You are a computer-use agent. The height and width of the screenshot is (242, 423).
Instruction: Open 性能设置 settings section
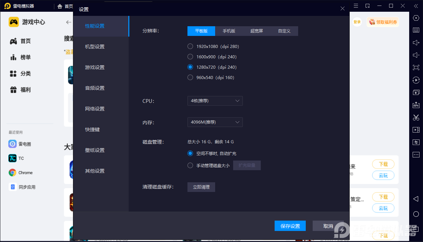pyautogui.click(x=101, y=26)
